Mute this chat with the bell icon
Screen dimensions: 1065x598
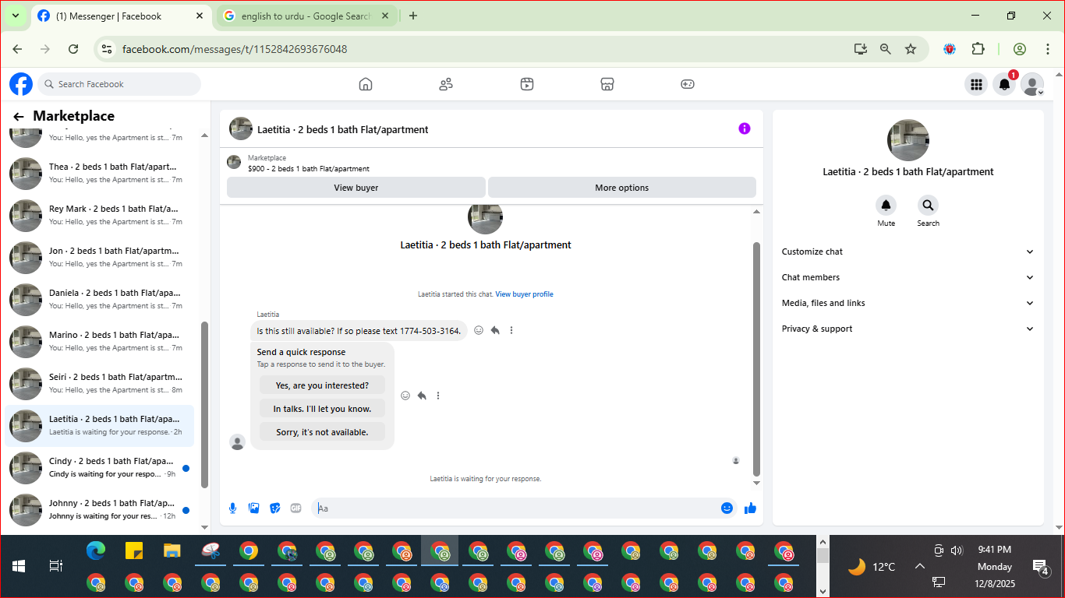point(886,206)
